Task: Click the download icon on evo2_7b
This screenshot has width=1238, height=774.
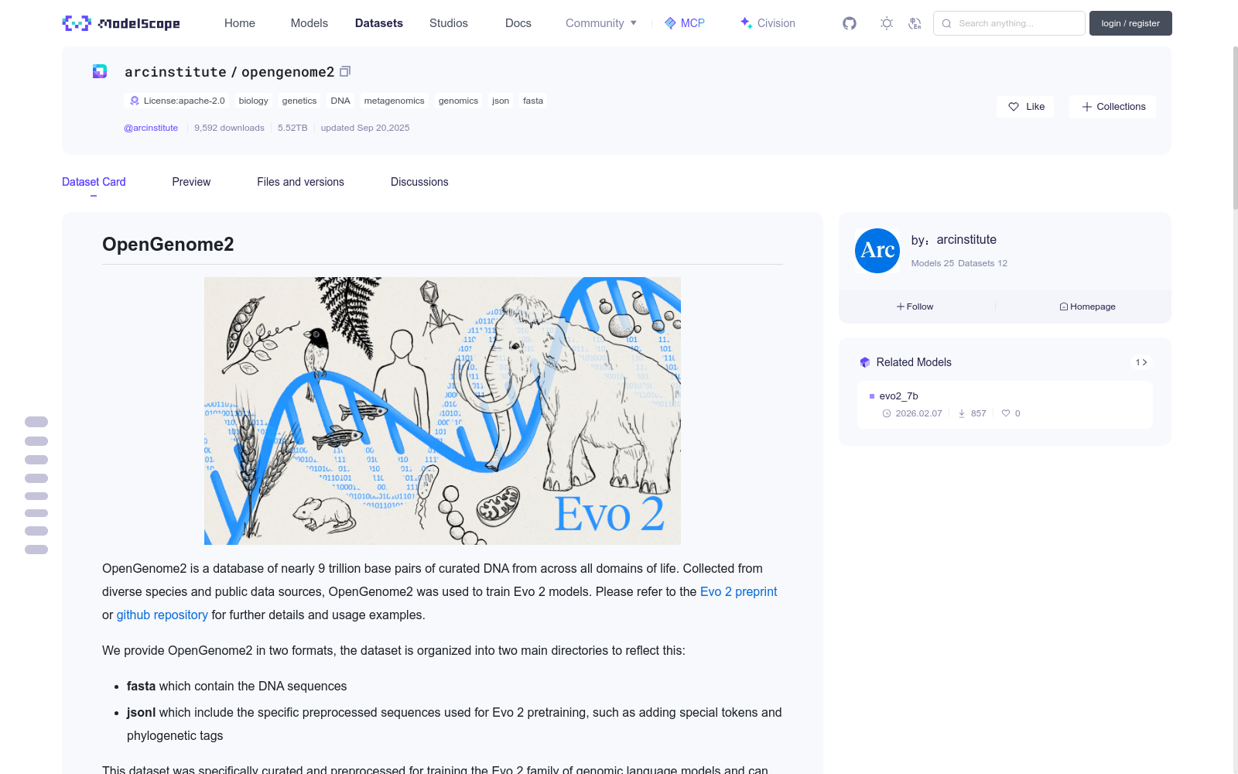Action: click(x=962, y=413)
